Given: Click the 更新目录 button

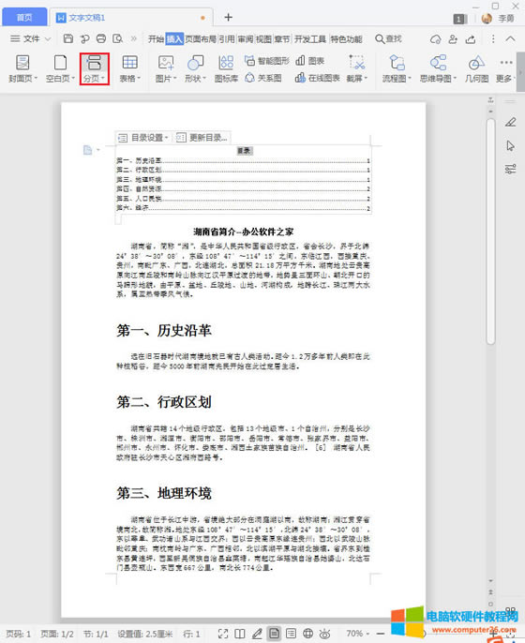Looking at the screenshot, I should tap(202, 138).
